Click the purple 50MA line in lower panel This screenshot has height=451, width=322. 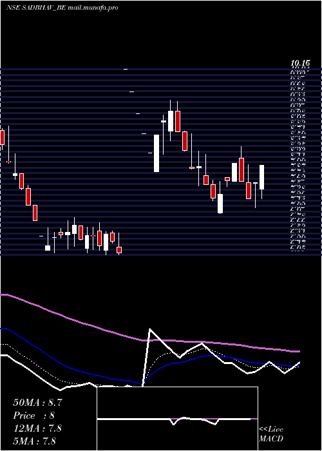coord(149,340)
